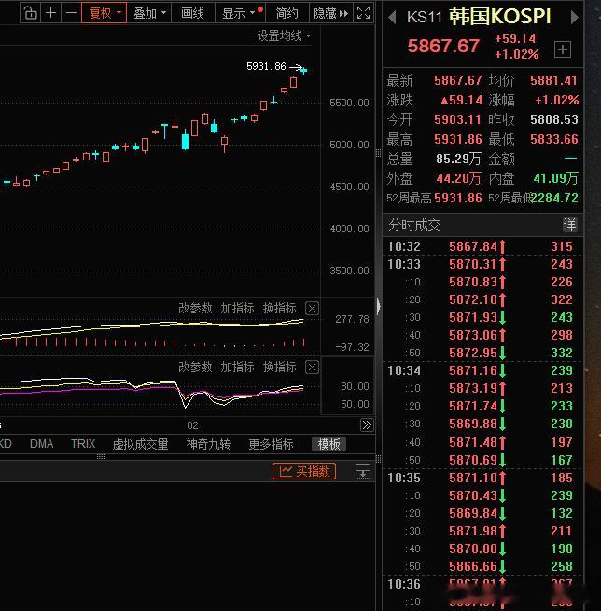Click the 5931.86 high price label on chart

[266, 66]
